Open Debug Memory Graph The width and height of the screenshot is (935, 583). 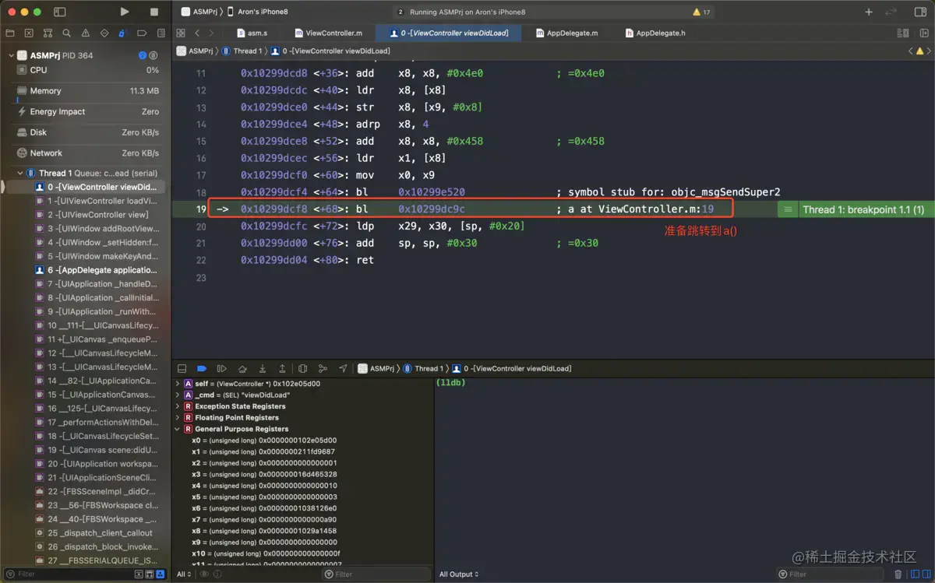pos(323,368)
